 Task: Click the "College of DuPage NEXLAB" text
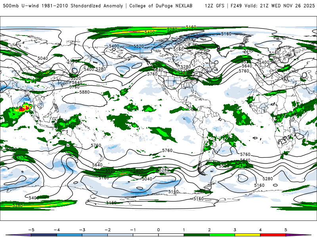(161, 6)
